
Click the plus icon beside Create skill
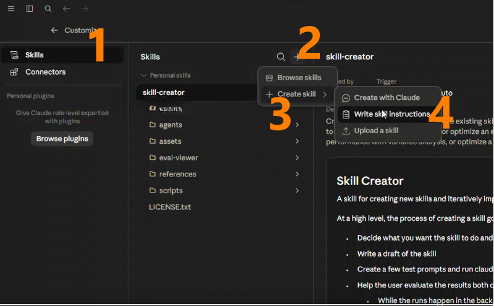[269, 94]
